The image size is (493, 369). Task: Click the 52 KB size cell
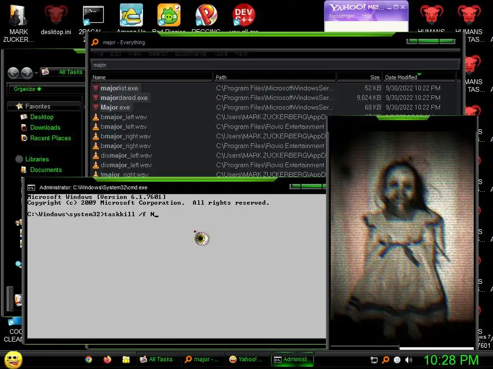pos(373,88)
